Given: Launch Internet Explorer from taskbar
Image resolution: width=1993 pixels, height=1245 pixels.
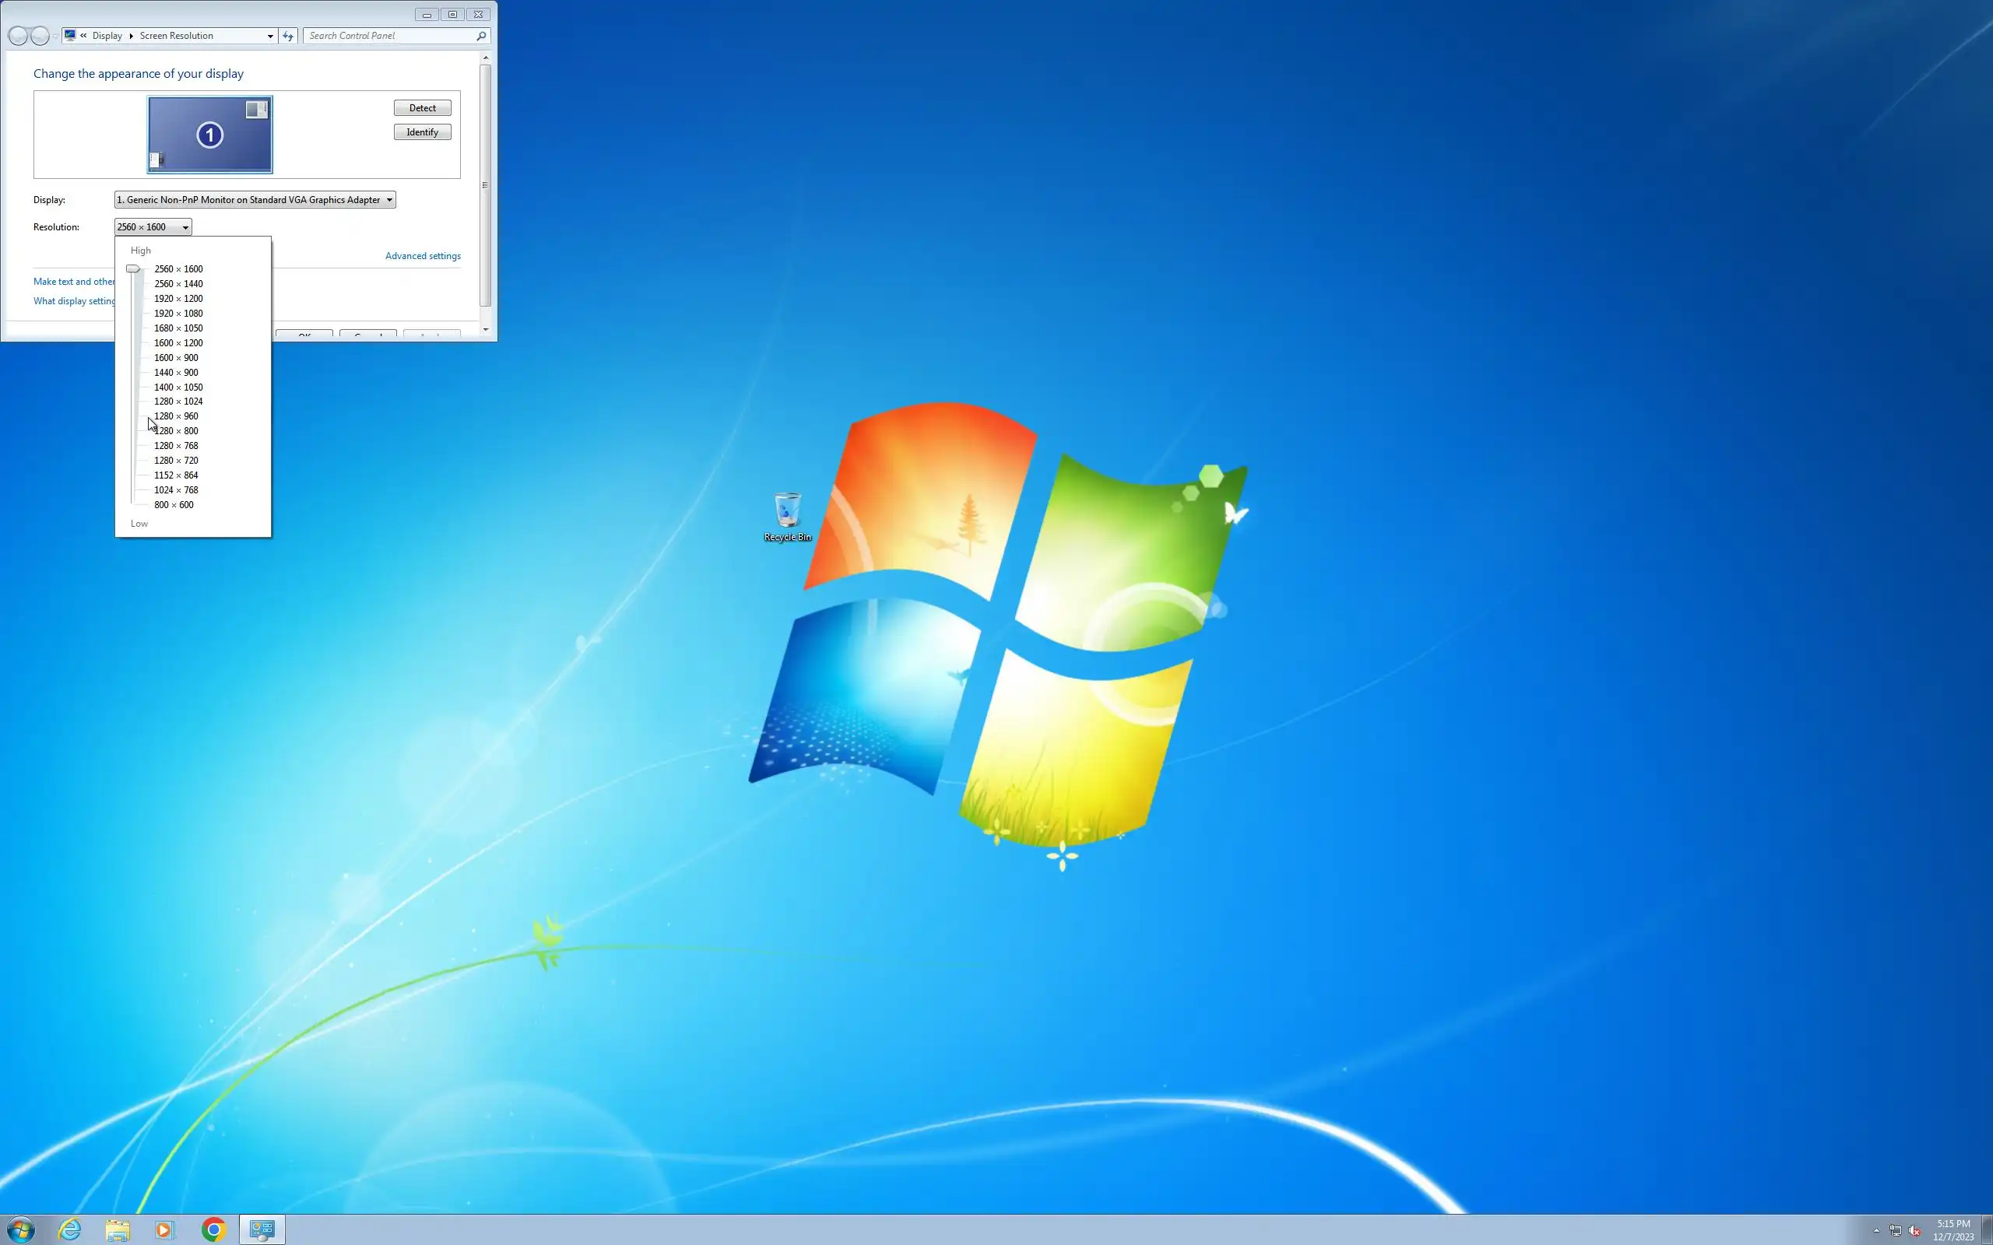Looking at the screenshot, I should [x=70, y=1230].
